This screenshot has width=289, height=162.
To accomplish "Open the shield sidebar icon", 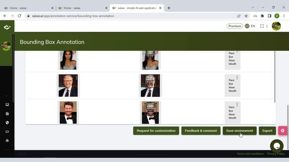I will pos(7,122).
